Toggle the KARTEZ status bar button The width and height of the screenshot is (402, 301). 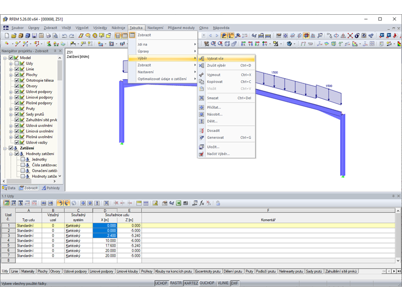191,283
